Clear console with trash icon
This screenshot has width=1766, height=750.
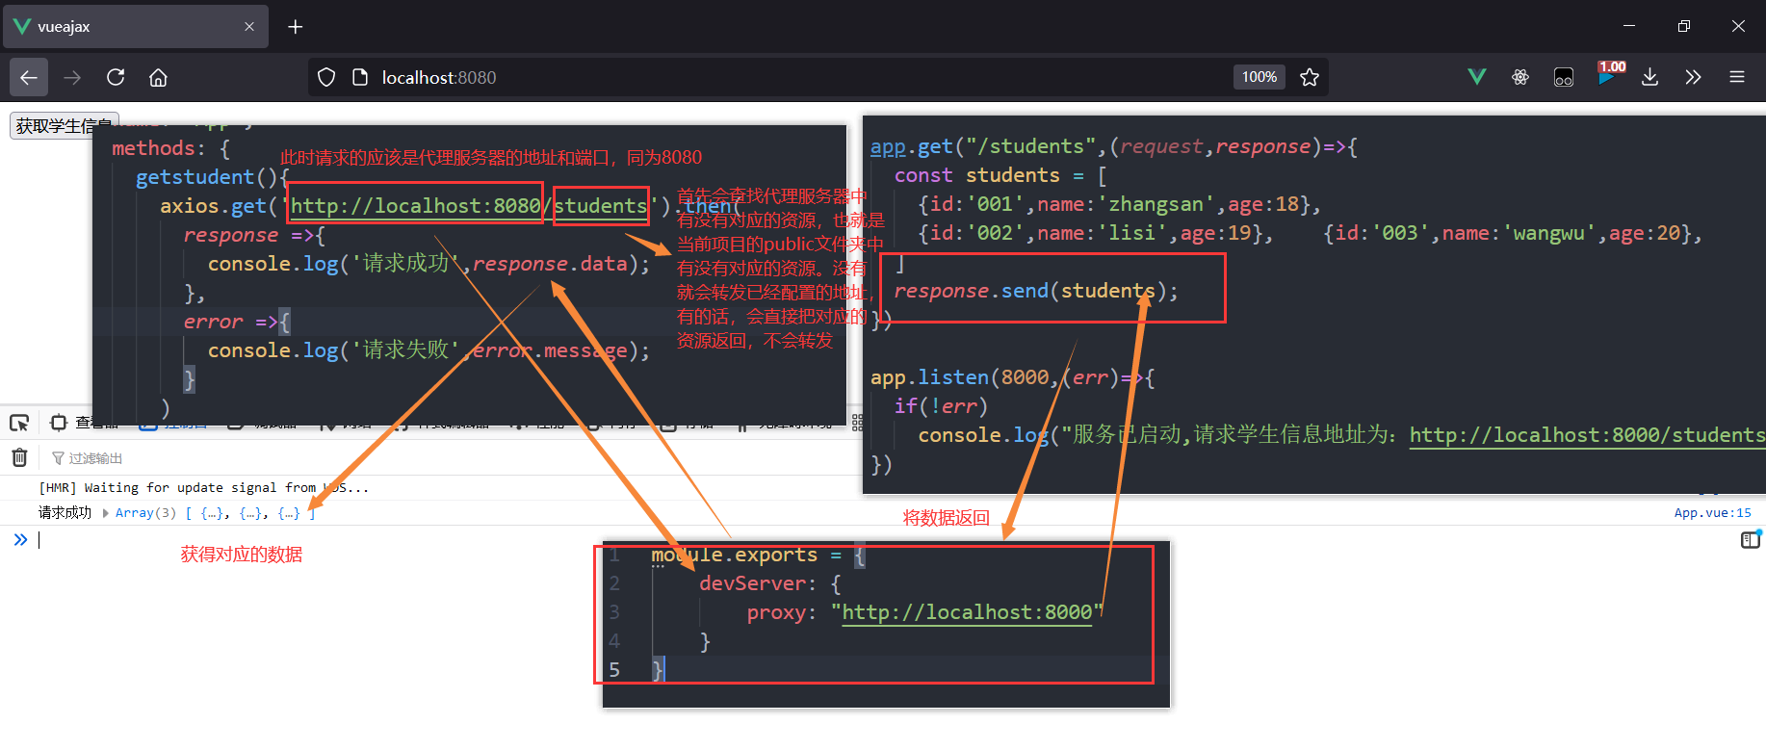coord(19,457)
